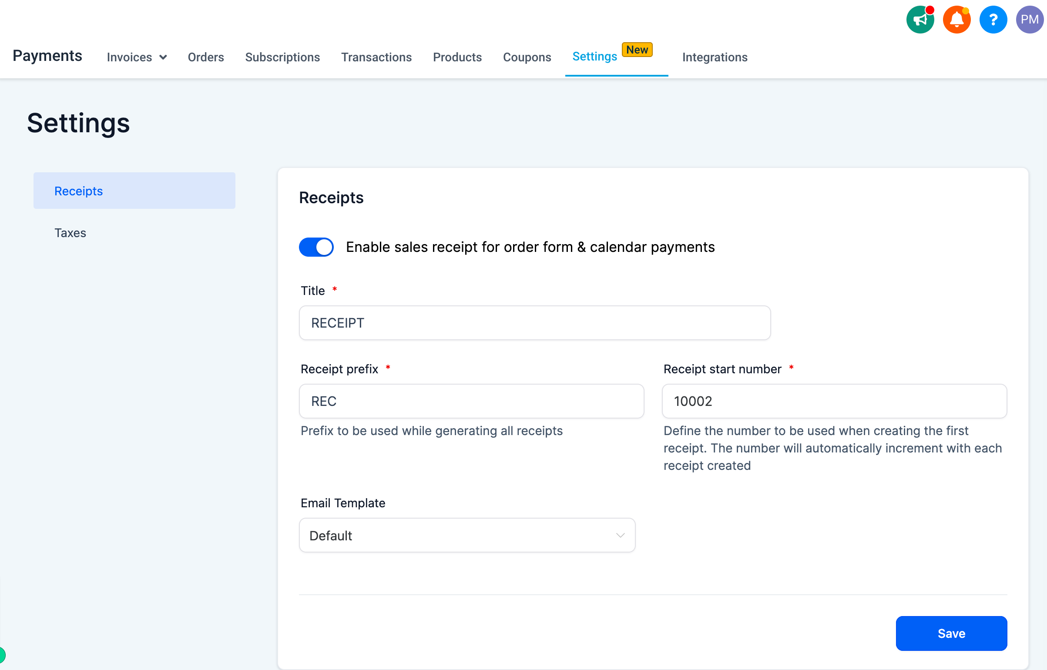Screen dimensions: 1047x670
Task: Open the Email Template Default dropdown
Action: pyautogui.click(x=467, y=535)
